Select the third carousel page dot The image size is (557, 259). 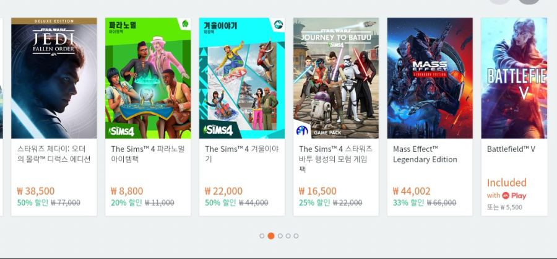[x=280, y=236]
